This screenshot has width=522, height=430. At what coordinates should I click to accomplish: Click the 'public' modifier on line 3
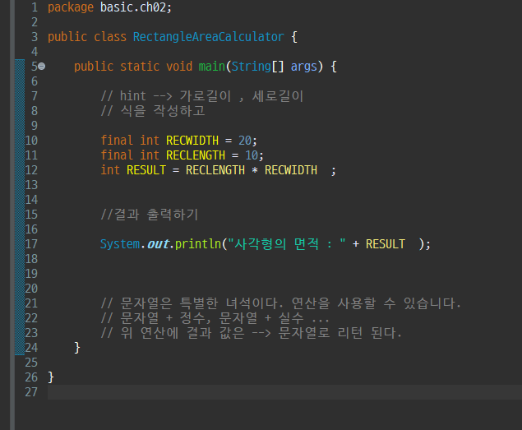[67, 37]
